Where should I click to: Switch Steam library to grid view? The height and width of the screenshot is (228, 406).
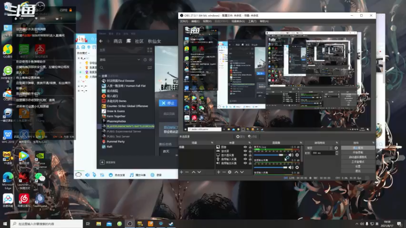(x=150, y=50)
